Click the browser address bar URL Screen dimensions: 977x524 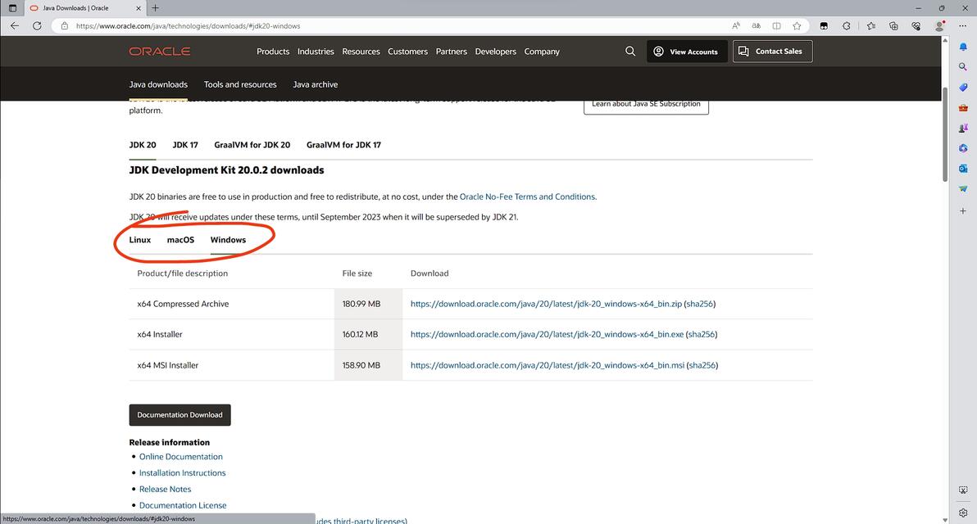click(x=189, y=26)
